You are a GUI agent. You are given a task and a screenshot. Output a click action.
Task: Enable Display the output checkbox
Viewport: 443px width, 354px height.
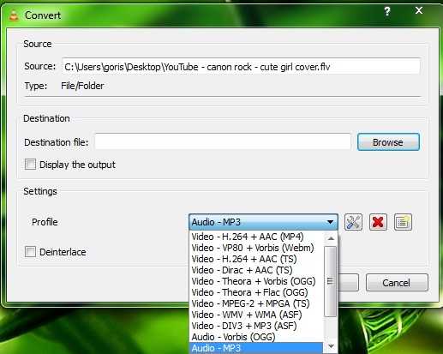pyautogui.click(x=30, y=165)
